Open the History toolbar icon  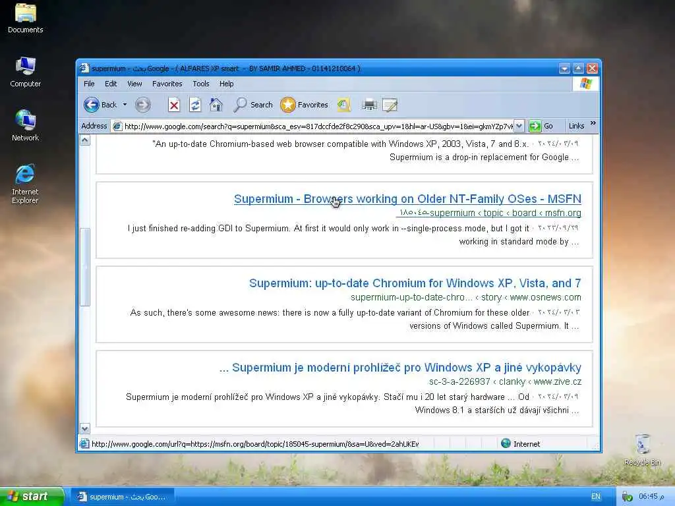coord(343,105)
